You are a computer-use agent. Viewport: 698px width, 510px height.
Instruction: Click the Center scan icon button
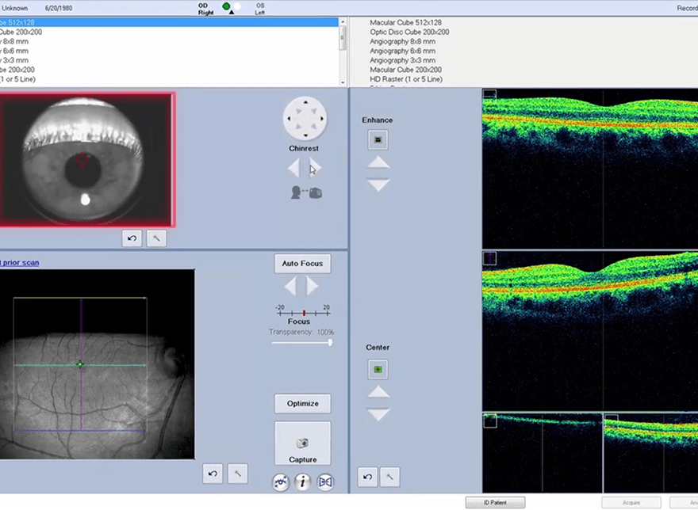click(x=378, y=369)
